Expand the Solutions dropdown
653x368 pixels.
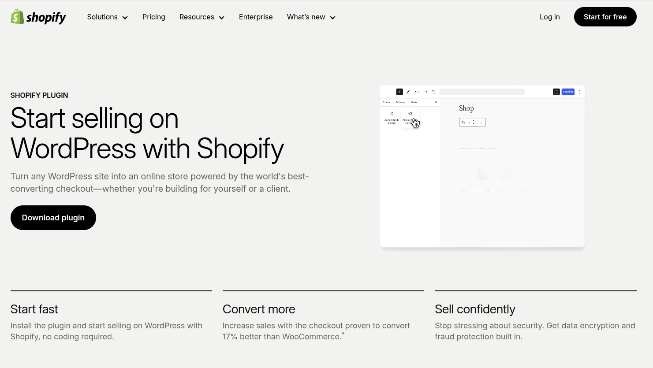[x=107, y=17]
